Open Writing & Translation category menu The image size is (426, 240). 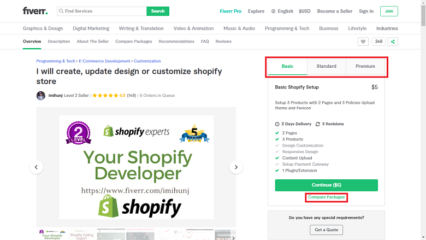point(141,28)
